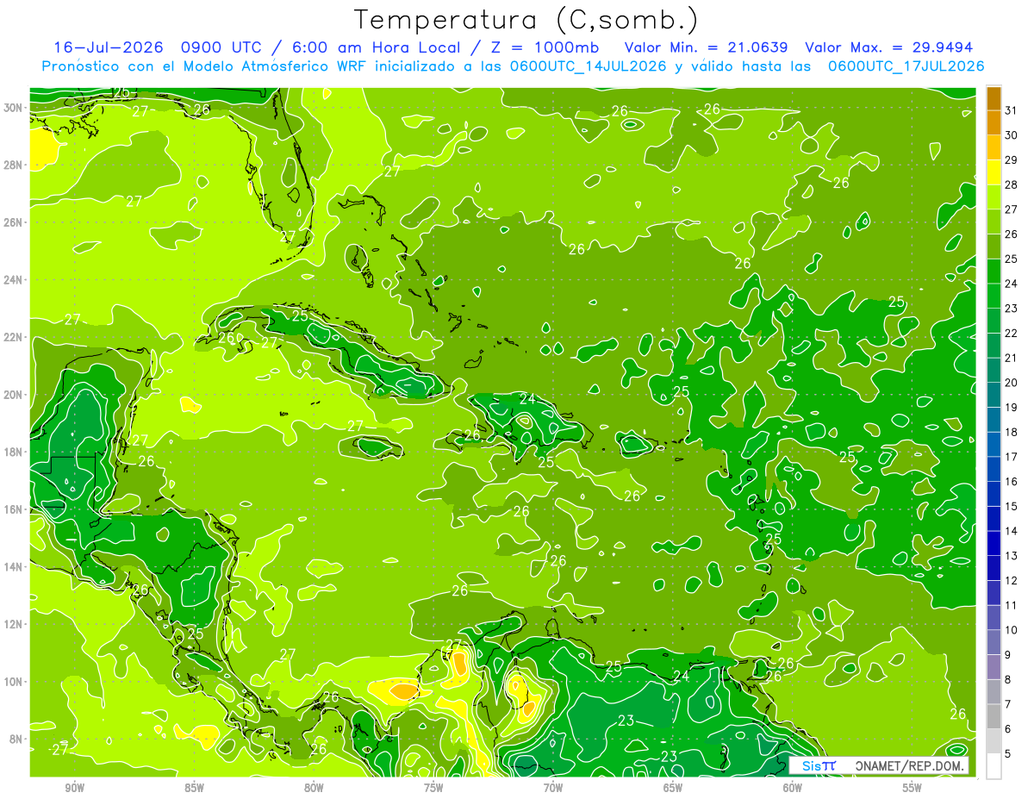Click legend value "31"
The height and width of the screenshot is (799, 1034).
coord(1011,110)
